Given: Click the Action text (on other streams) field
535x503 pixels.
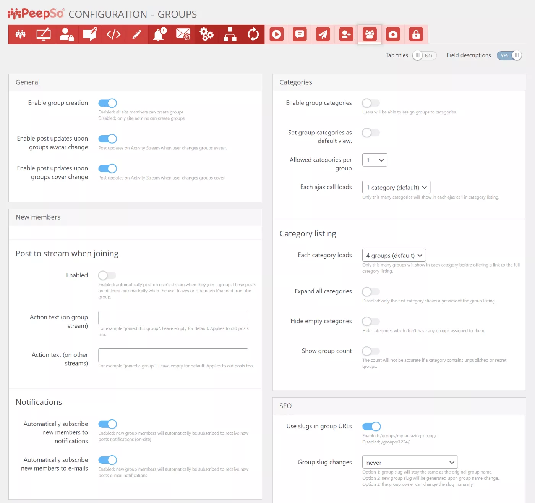Looking at the screenshot, I should pos(173,355).
